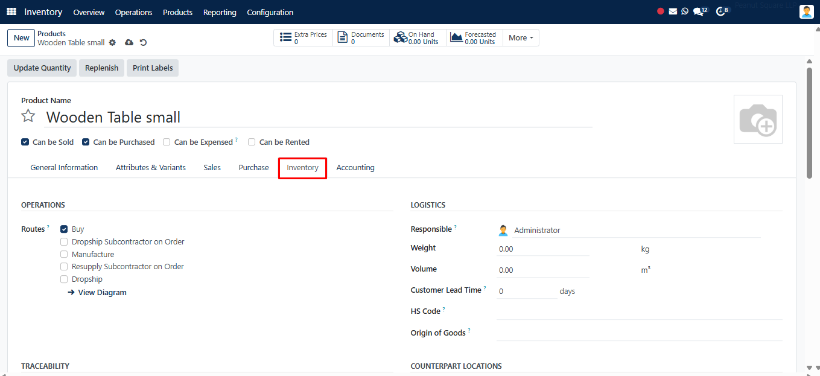Open the user avatar menu
The image size is (820, 376).
click(x=807, y=11)
